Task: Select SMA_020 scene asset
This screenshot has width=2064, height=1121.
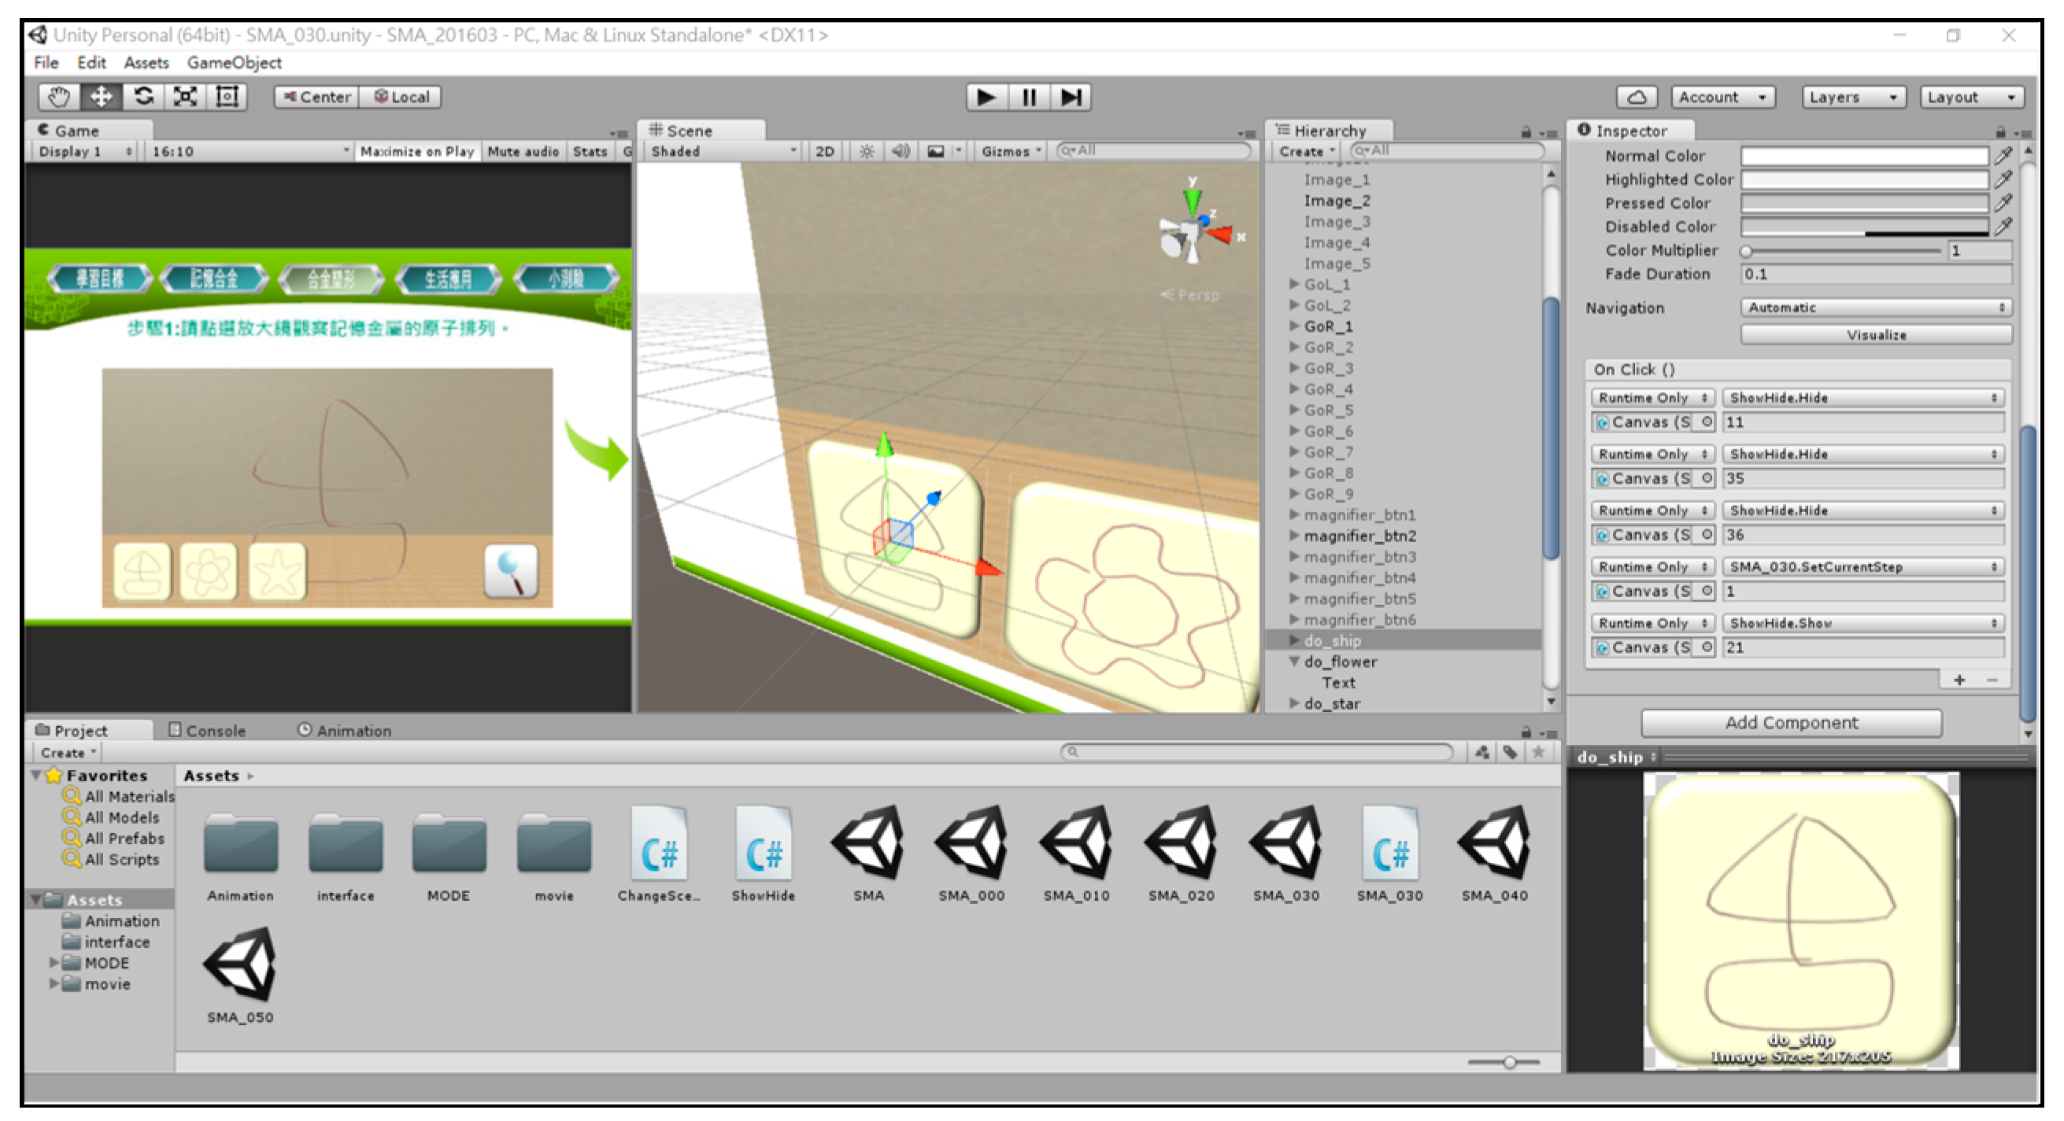Action: tap(1181, 854)
